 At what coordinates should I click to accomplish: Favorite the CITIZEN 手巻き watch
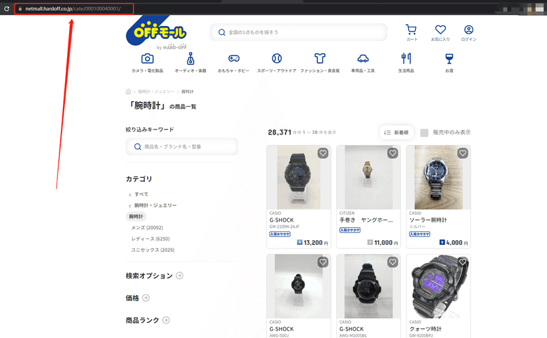point(392,153)
